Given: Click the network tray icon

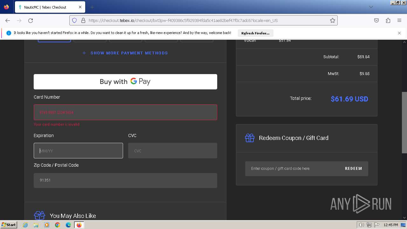Looking at the screenshot, I should pyautogui.click(x=369, y=225).
